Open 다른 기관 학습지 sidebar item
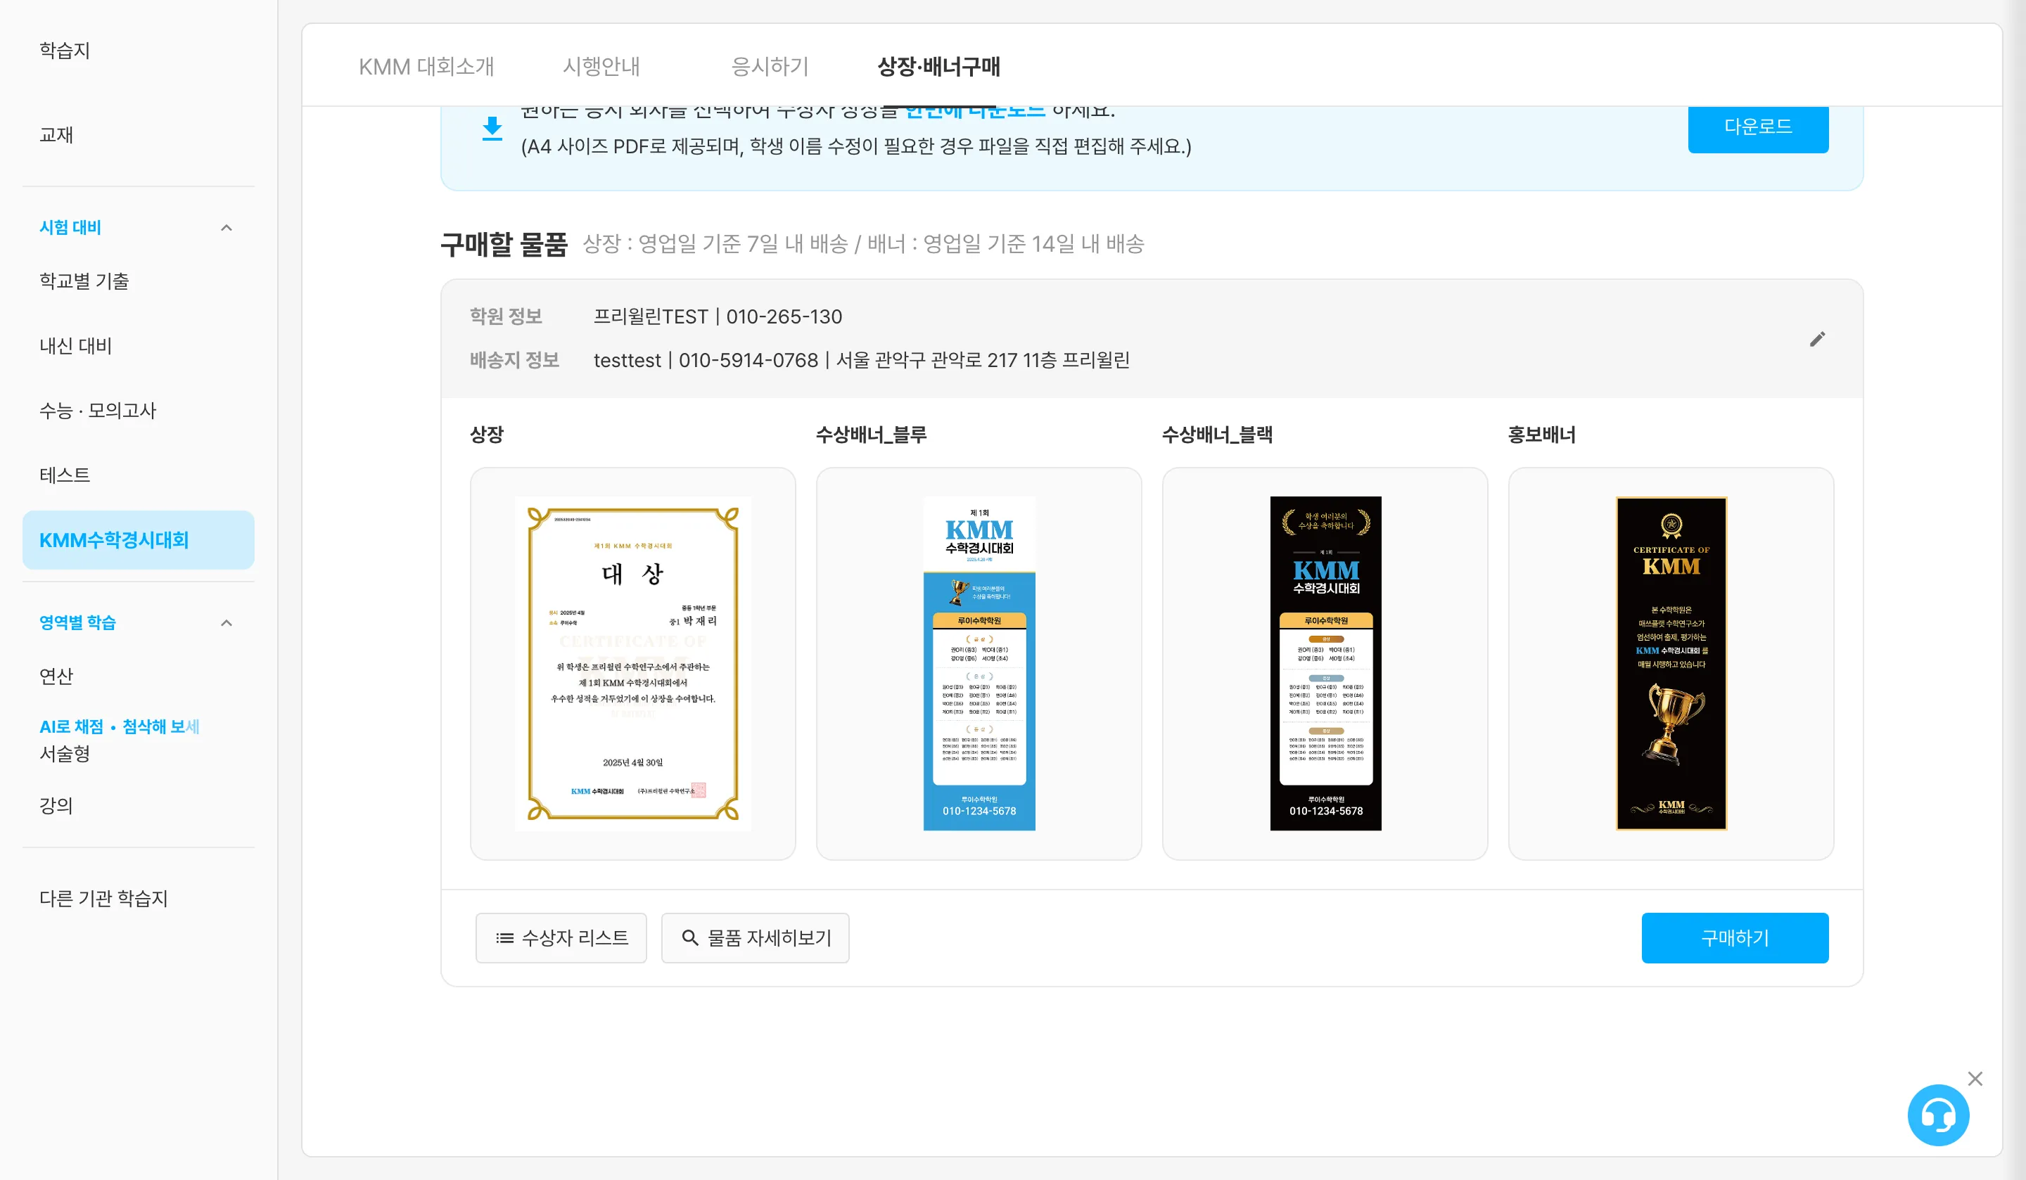2026x1180 pixels. [x=103, y=898]
